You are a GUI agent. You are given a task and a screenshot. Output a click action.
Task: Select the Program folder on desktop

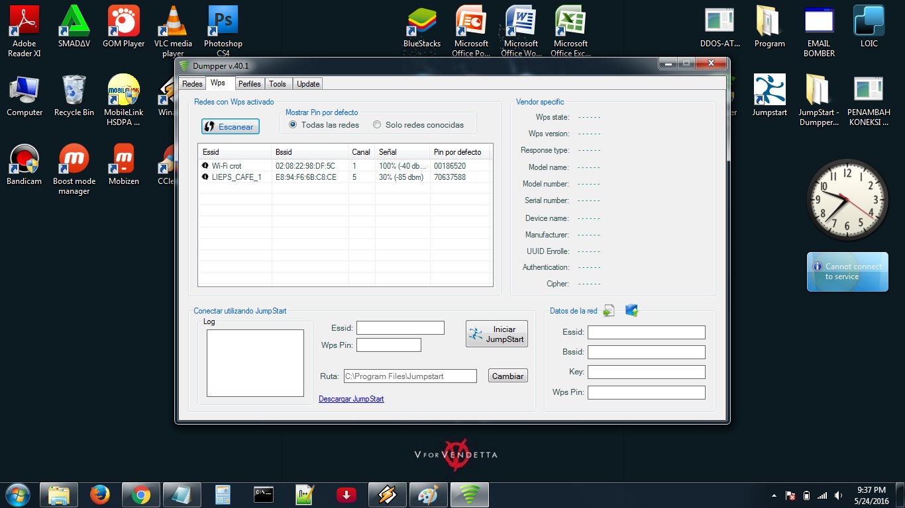[770, 26]
